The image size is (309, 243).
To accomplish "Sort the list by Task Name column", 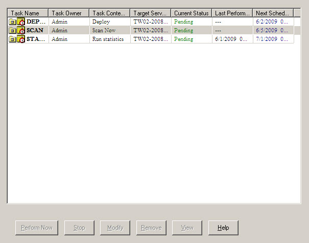I will (x=28, y=13).
